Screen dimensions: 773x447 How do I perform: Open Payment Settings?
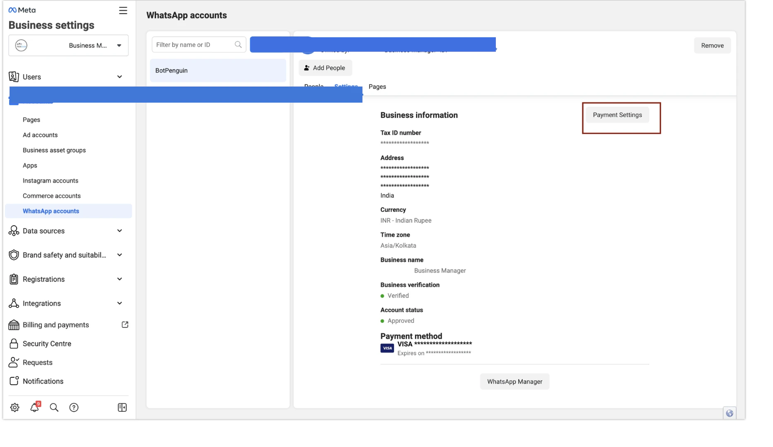(x=617, y=115)
